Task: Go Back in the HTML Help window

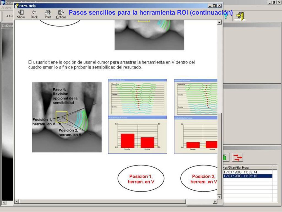Action: [x=34, y=14]
